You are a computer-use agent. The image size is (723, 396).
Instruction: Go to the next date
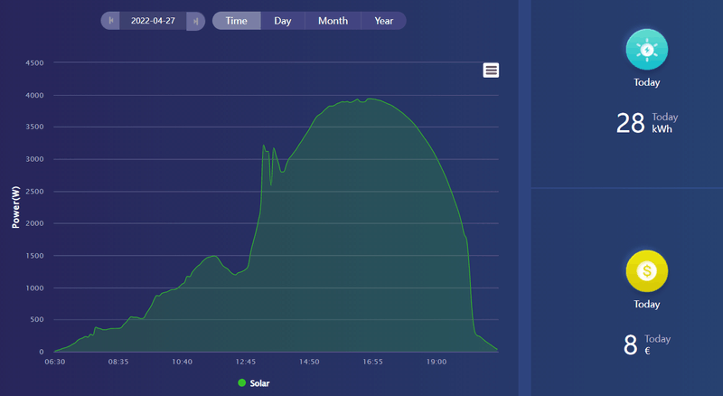[x=195, y=21]
